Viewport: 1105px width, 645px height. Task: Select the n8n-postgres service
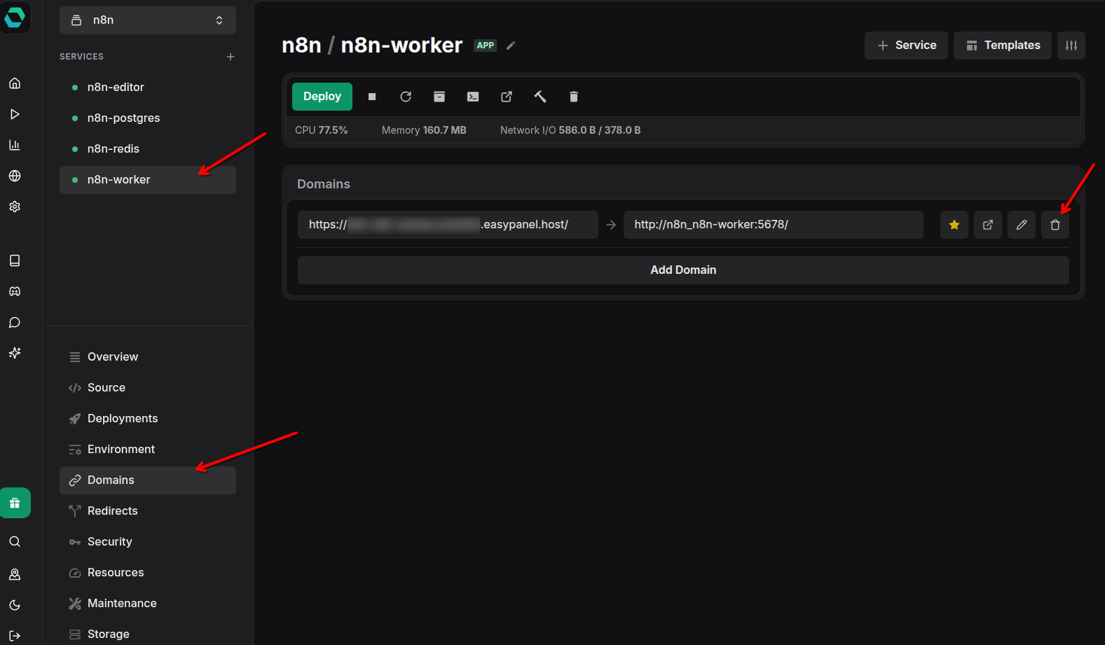(x=148, y=118)
